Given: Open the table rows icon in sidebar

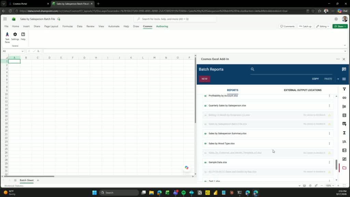Looking at the screenshot, I should 344,115.
